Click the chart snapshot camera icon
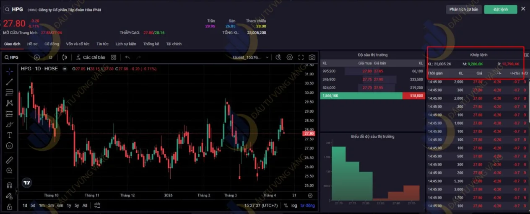The height and width of the screenshot is (214, 530). [x=312, y=57]
